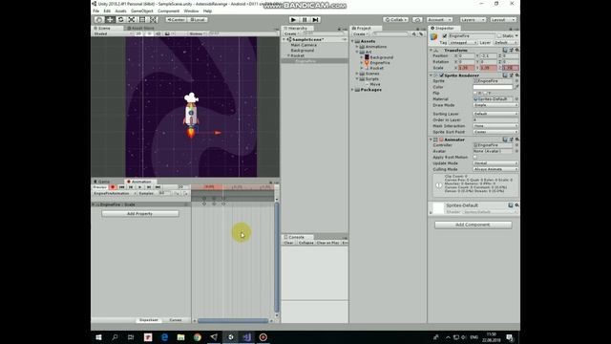Toggle the Animation record button
This screenshot has height=344, width=611.
(x=113, y=187)
